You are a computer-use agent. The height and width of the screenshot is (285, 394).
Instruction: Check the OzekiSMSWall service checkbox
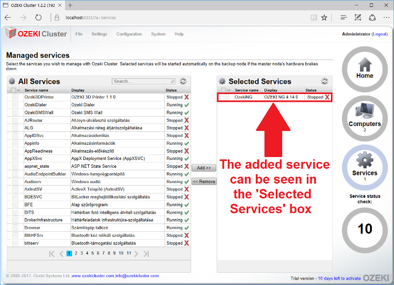point(15,113)
